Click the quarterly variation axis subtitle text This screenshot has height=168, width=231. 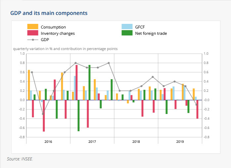[x=65, y=49]
